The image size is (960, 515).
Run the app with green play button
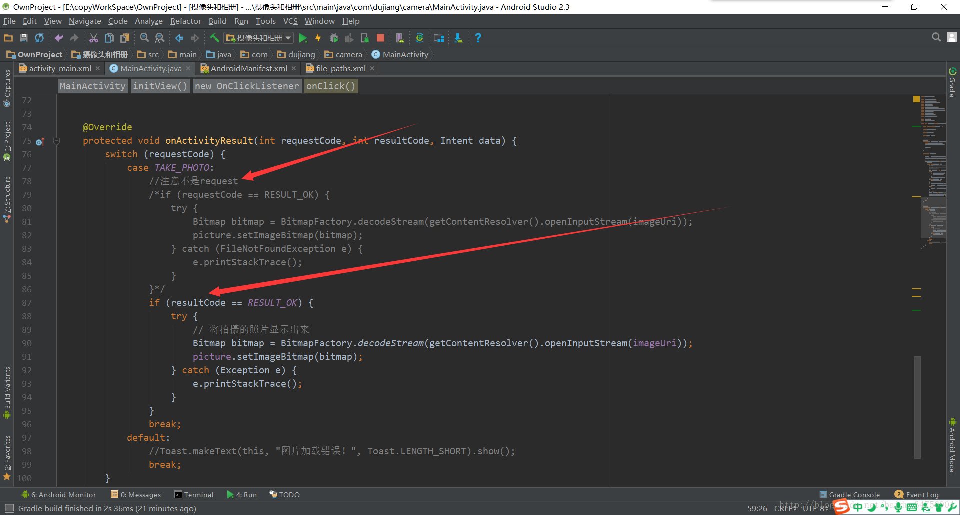303,38
